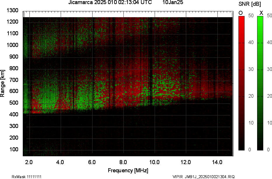The image size is (272, 179).
Task: Click the '10.0' frequency tick label
Action: pyautogui.click(x=154, y=162)
